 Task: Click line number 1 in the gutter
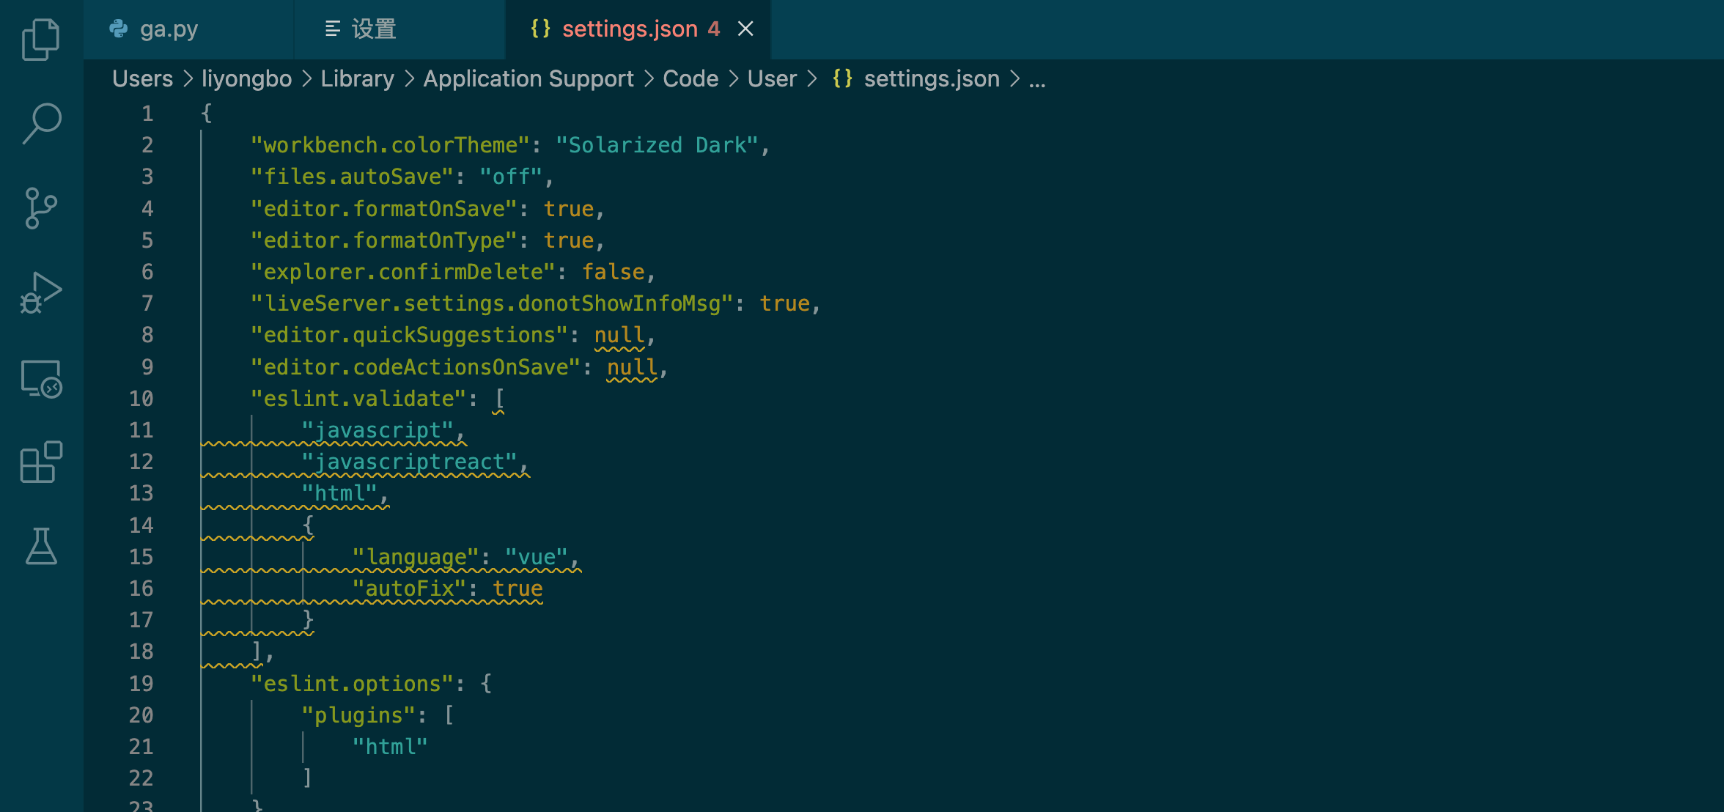click(147, 114)
